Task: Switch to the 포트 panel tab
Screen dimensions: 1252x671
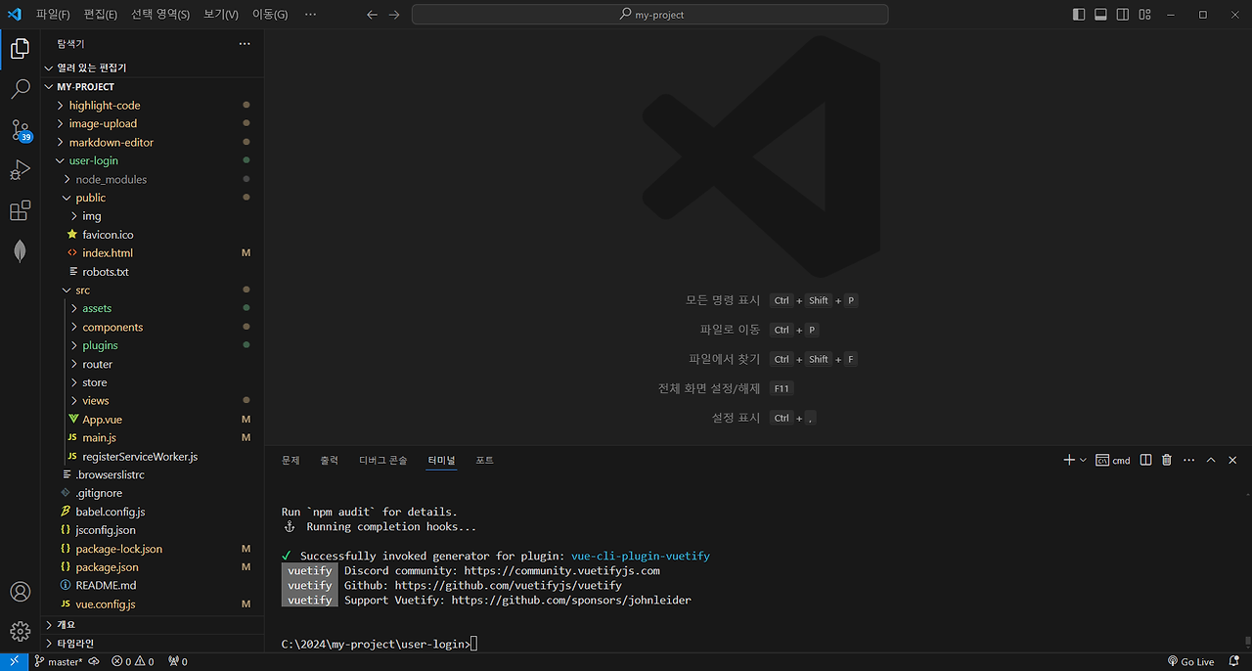Action: [x=484, y=460]
